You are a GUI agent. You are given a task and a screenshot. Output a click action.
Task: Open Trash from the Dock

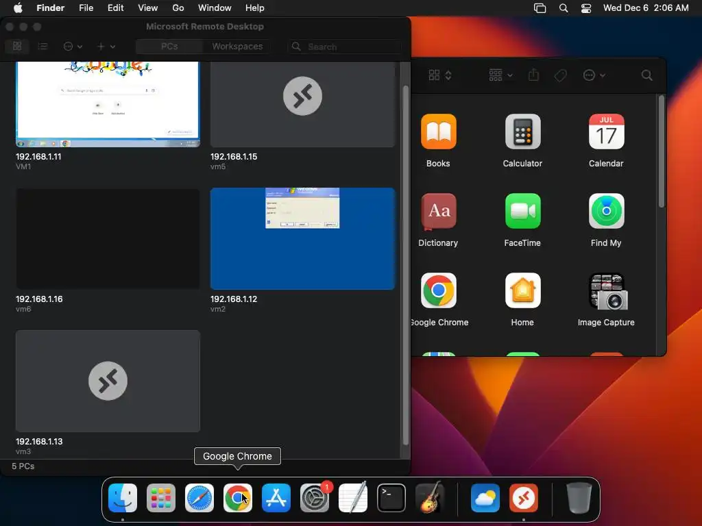tap(579, 498)
